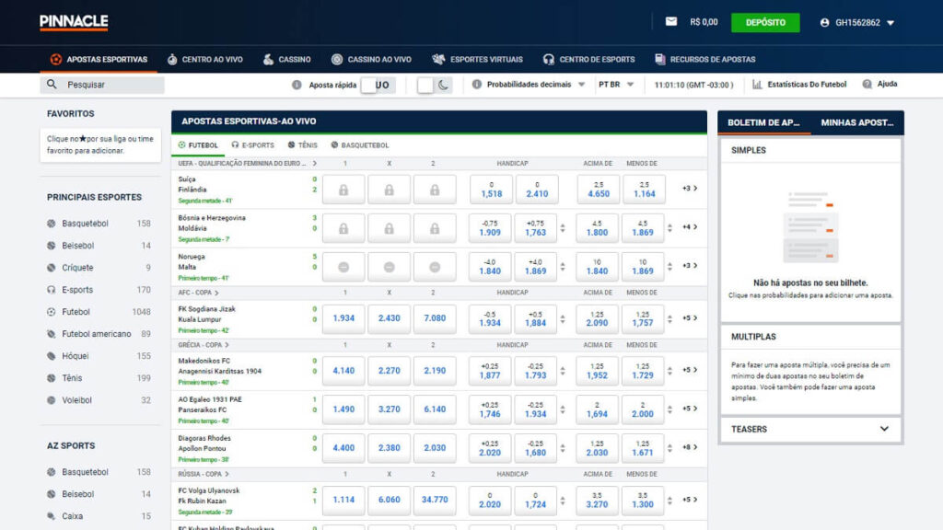The height and width of the screenshot is (530, 943).
Task: Select draw odds 2.270 for Makedonikos FC
Action: [x=390, y=371]
